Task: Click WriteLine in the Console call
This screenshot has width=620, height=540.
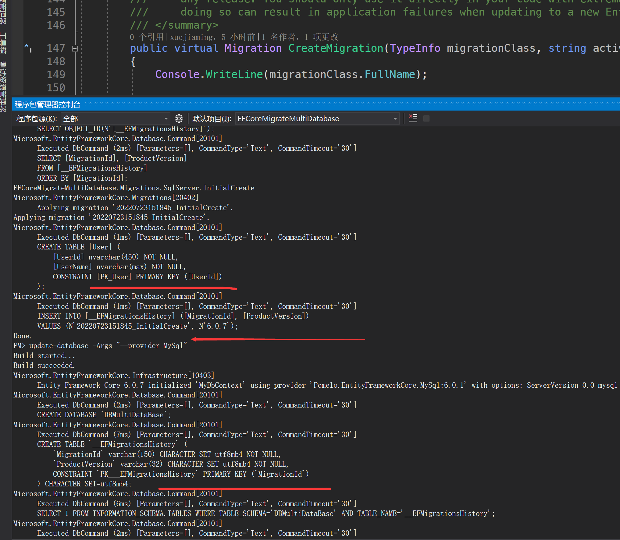Action: click(234, 74)
